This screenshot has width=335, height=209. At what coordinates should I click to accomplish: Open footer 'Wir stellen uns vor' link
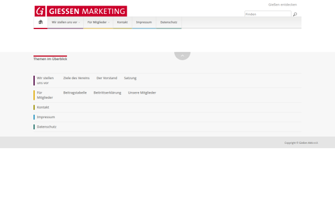click(45, 80)
